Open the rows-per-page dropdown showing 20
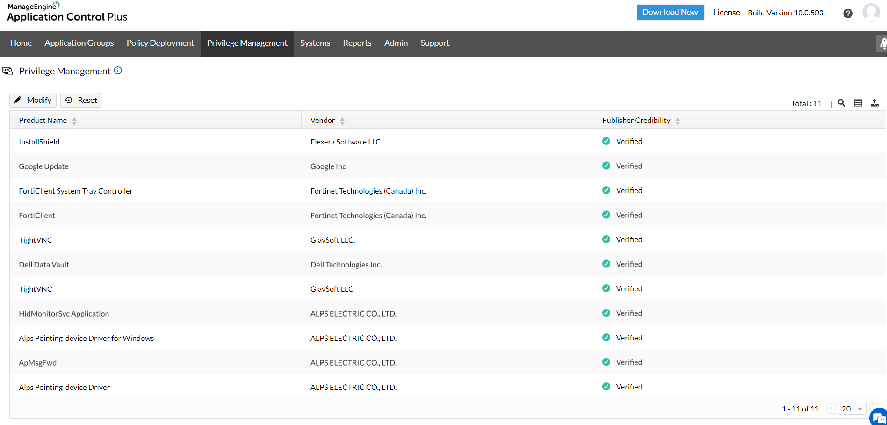This screenshot has height=425, width=887. point(852,409)
